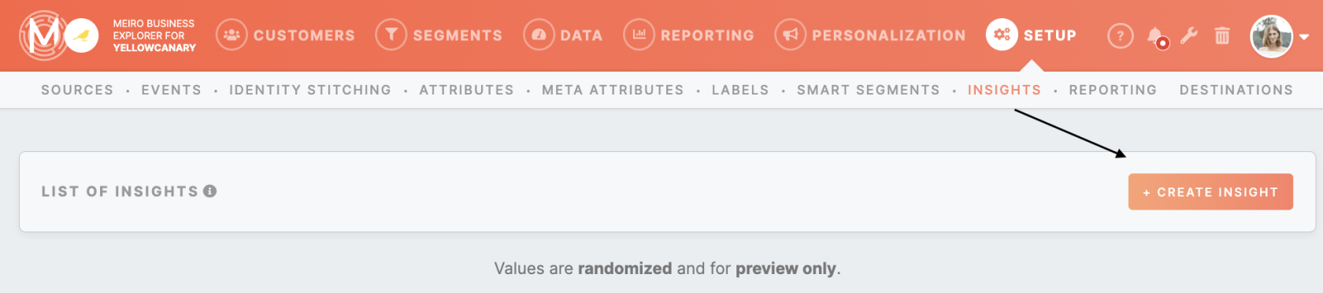The width and height of the screenshot is (1323, 293).
Task: Open Customers via its people icon
Action: click(x=232, y=35)
